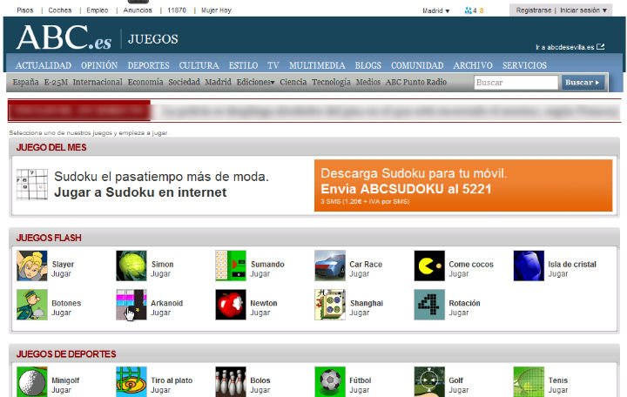Click Jugar under Slayer

[61, 274]
